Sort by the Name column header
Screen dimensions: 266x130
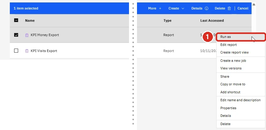(x=30, y=20)
